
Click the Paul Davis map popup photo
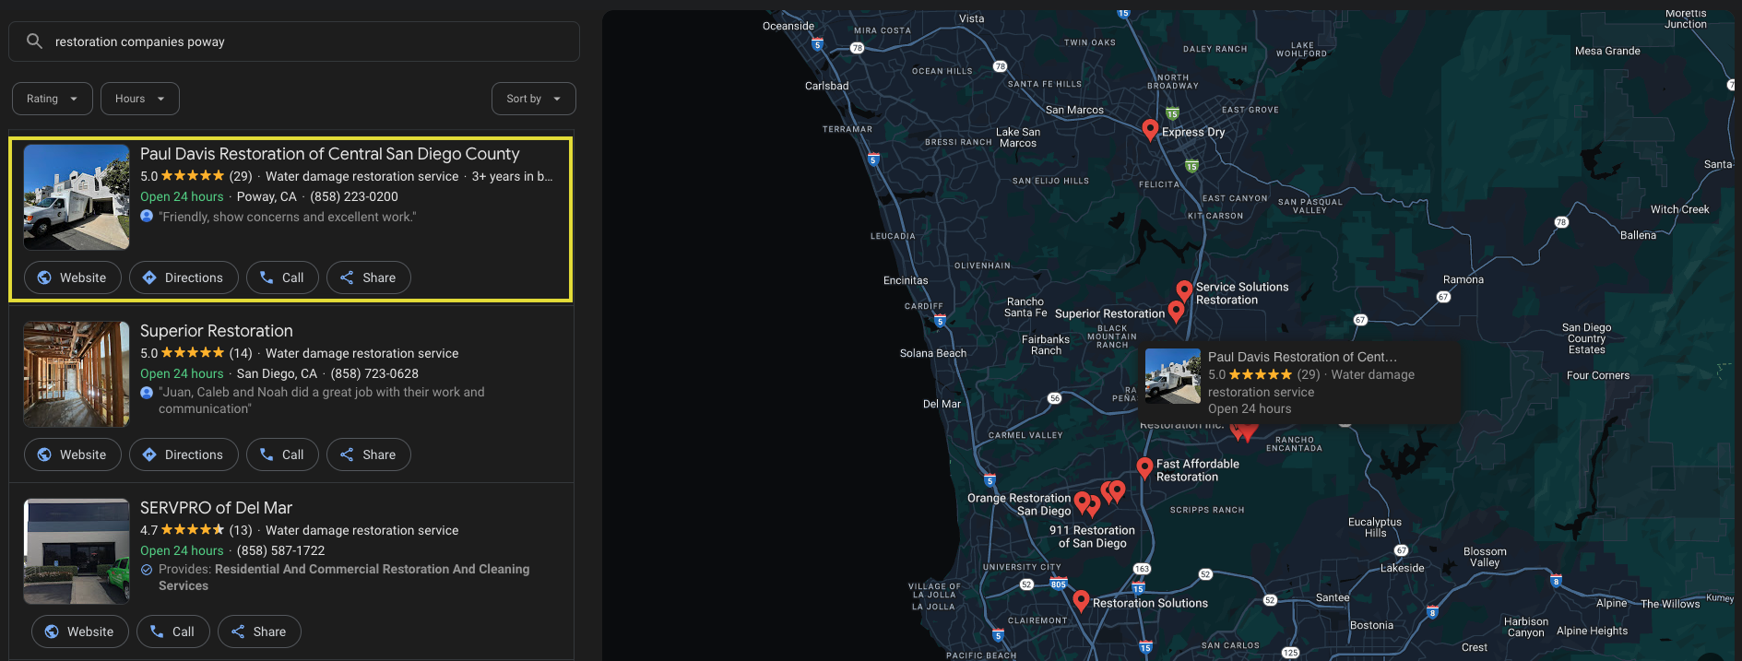1173,376
